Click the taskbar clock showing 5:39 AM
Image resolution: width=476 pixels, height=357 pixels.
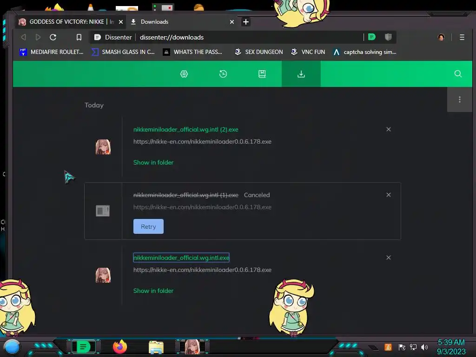[451, 347]
